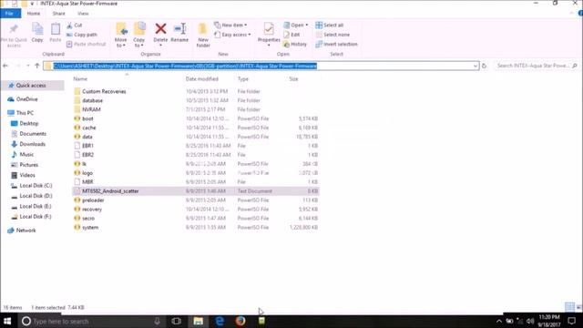Click Edit in the Open group
583x328 pixels.
pos(291,35)
